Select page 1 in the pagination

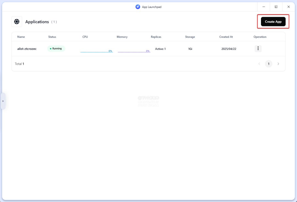coord(269,64)
